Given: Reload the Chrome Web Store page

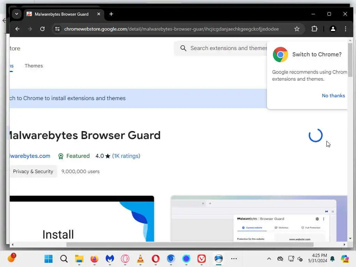Looking at the screenshot, I should tap(42, 29).
